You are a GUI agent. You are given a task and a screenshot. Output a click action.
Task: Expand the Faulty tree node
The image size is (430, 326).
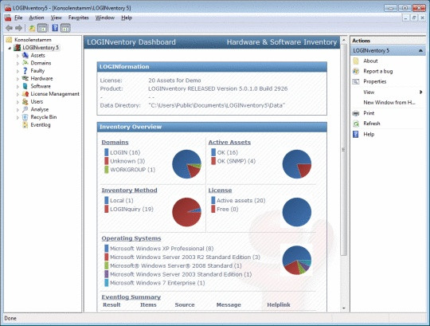[x=18, y=71]
